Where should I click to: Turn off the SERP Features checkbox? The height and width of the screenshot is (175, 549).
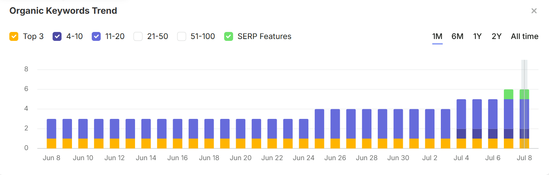click(229, 36)
